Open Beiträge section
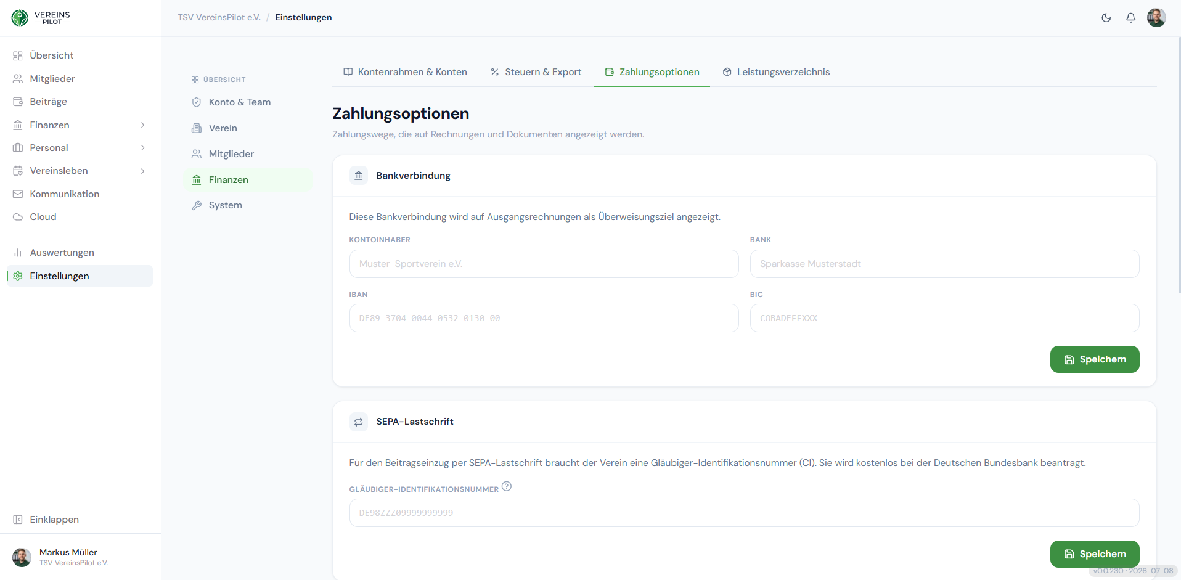Viewport: 1181px width, 580px height. [x=80, y=102]
